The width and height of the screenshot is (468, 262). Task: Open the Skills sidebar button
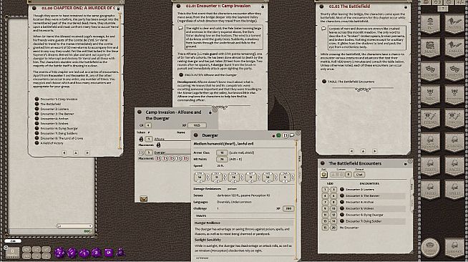click(430, 189)
